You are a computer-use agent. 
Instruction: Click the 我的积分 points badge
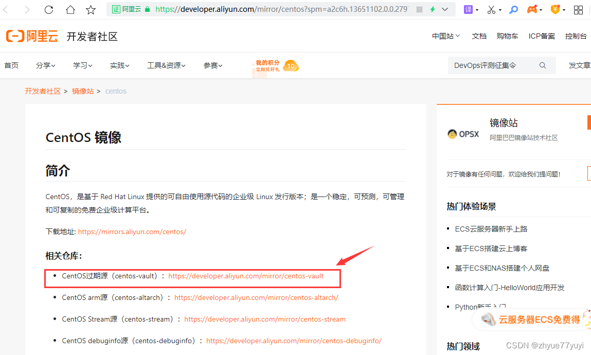coord(277,65)
